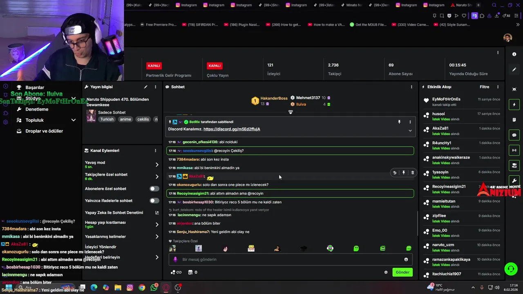Toggle chat bubble icon in right sidebar
The image size is (523, 294).
(x=514, y=135)
